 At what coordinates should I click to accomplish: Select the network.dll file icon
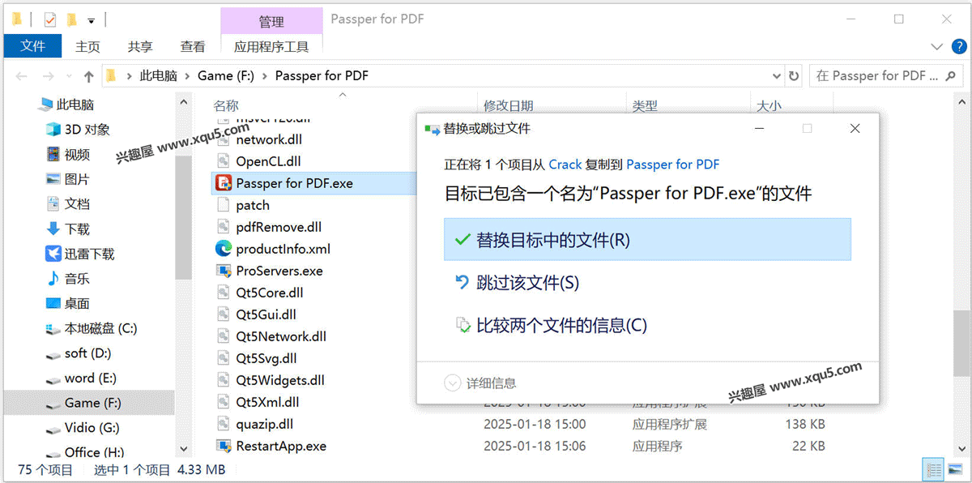pyautogui.click(x=224, y=139)
